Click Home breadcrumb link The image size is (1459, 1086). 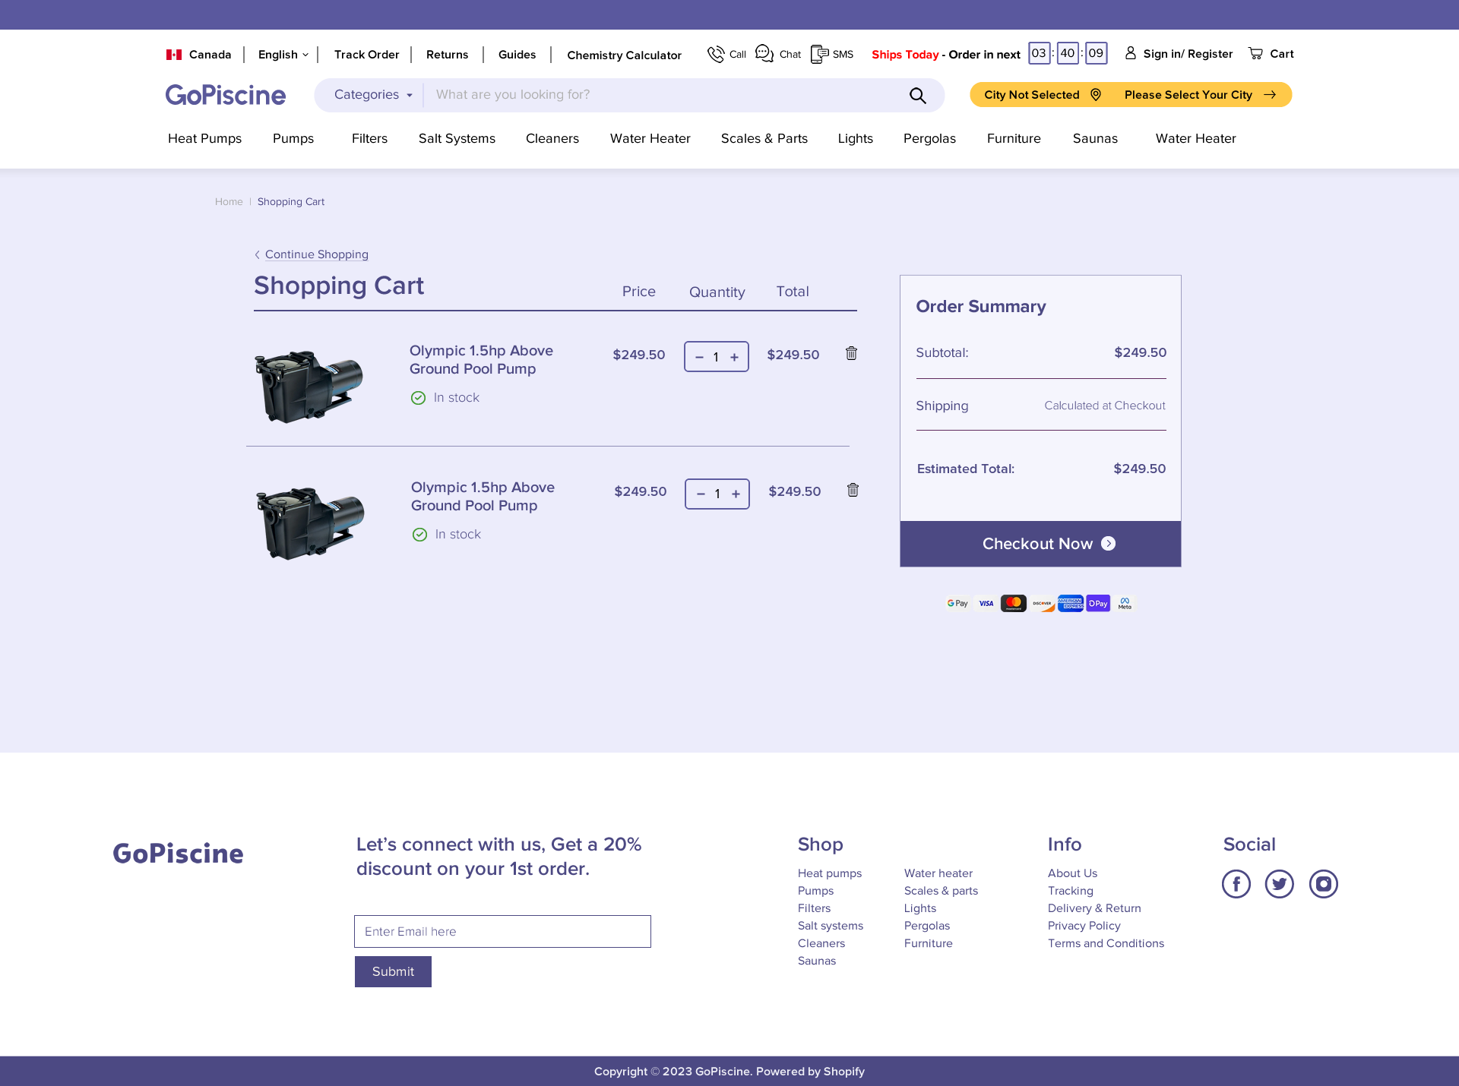pyautogui.click(x=229, y=201)
